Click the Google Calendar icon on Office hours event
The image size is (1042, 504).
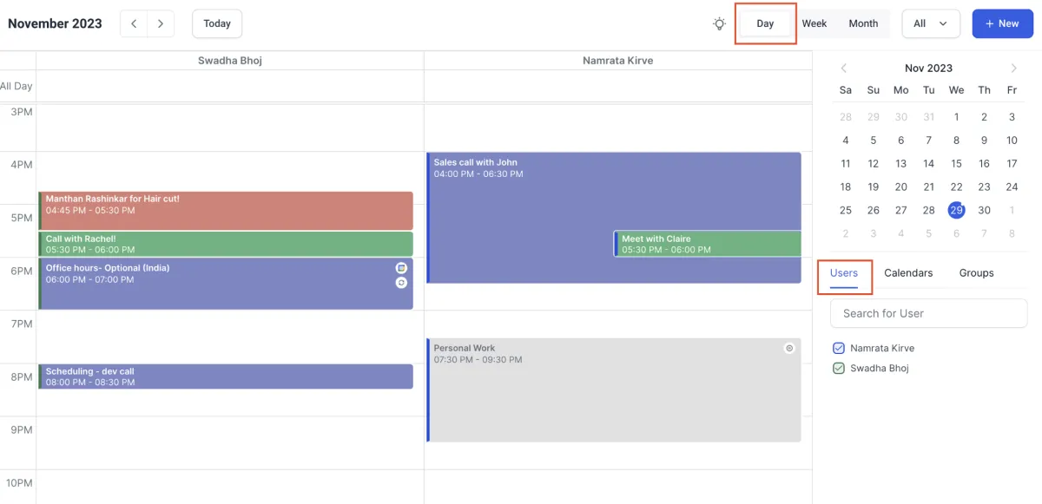coord(401,268)
